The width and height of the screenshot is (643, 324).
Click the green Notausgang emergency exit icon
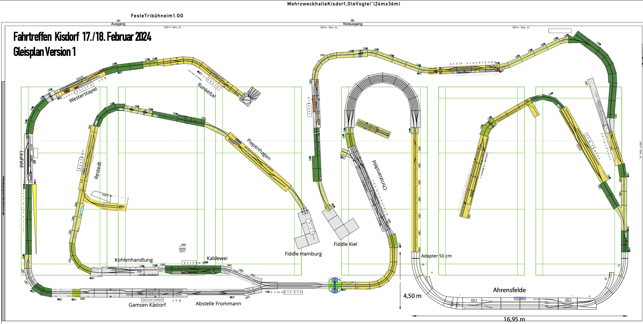click(x=352, y=21)
